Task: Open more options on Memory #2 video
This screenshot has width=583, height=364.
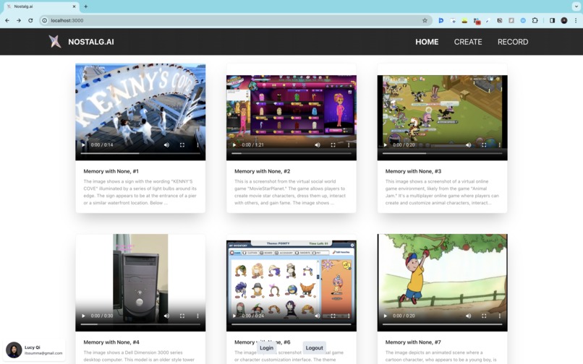Action: coord(349,145)
